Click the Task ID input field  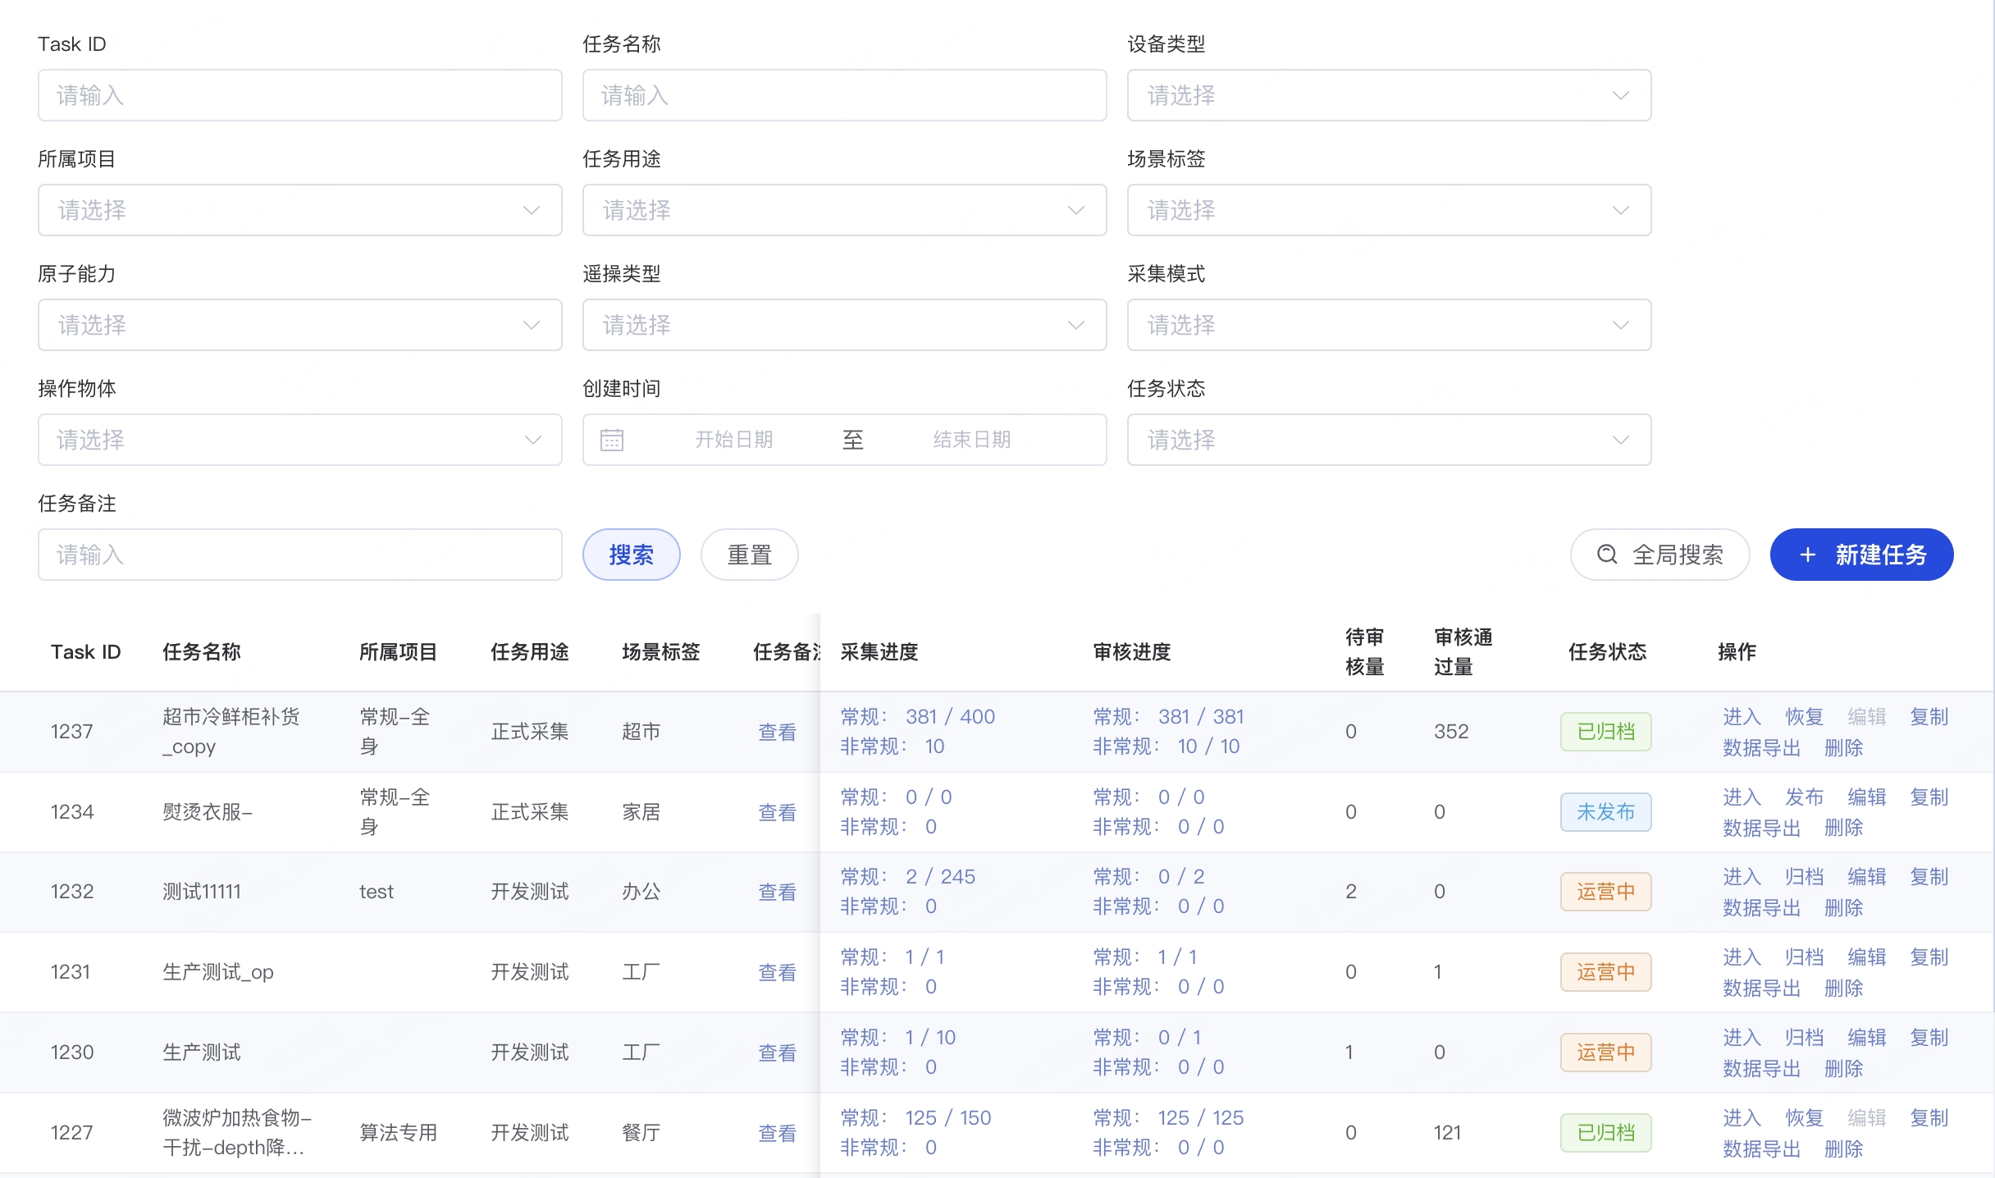pos(299,95)
